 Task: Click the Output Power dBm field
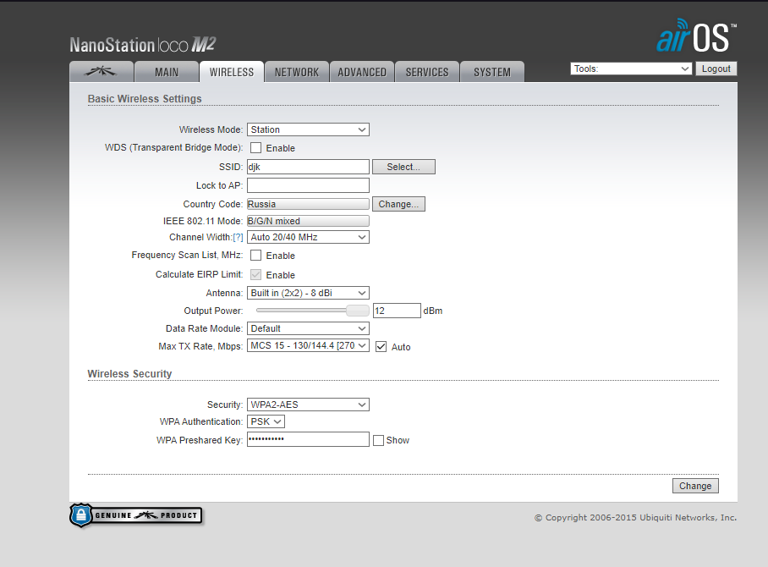(397, 311)
